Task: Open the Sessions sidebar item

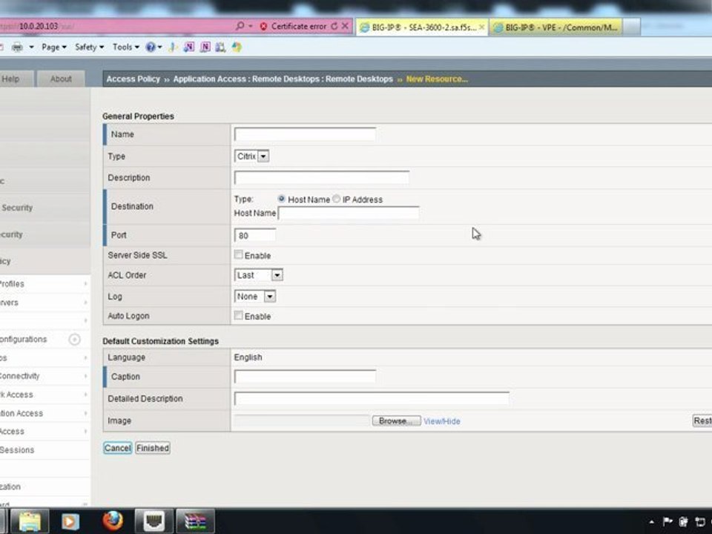Action: [x=17, y=450]
